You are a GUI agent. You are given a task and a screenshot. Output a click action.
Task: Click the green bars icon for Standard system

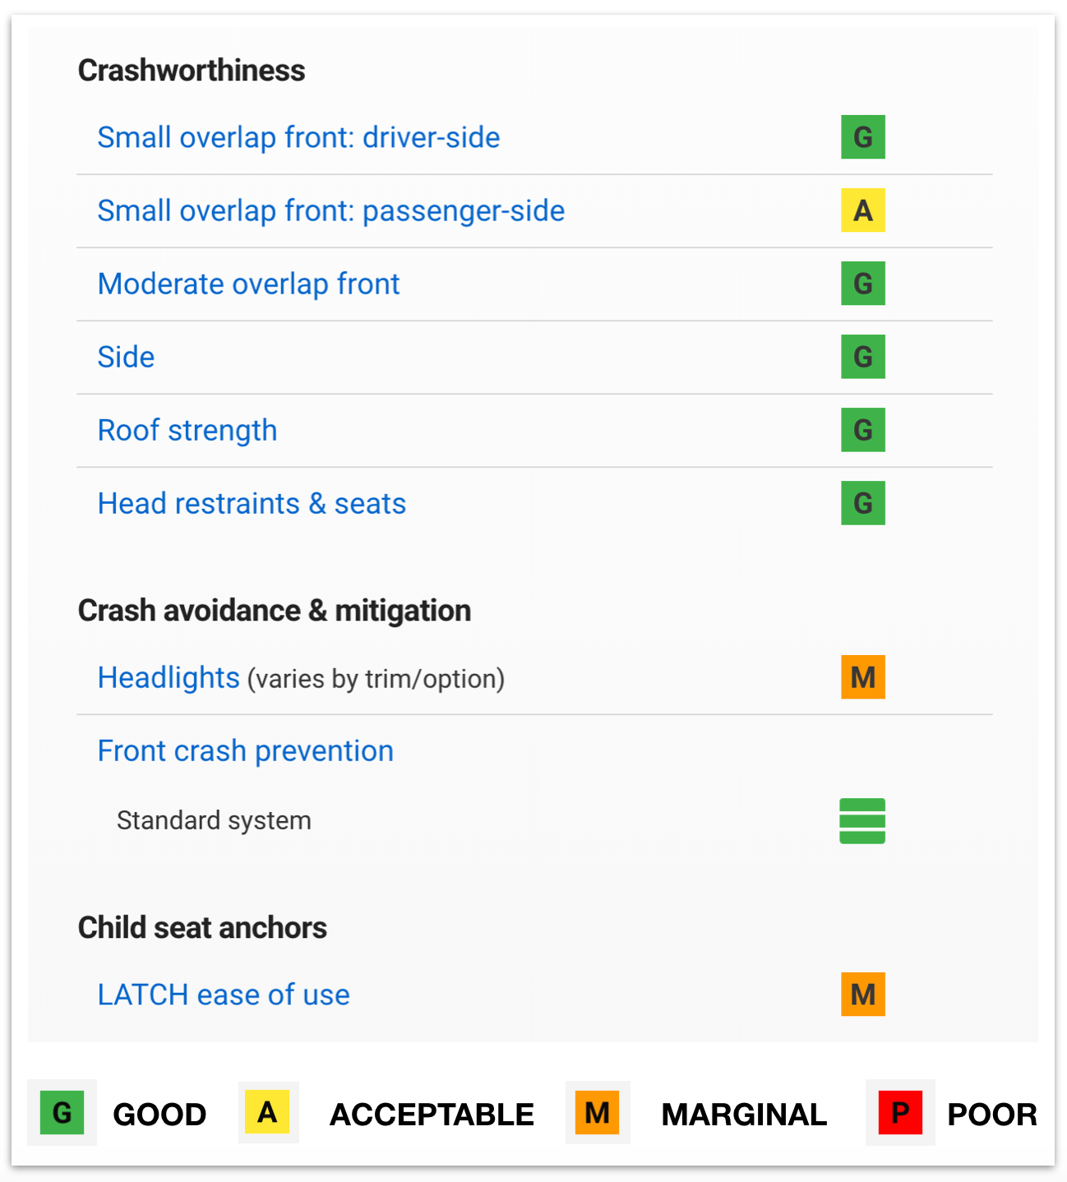coord(862,820)
